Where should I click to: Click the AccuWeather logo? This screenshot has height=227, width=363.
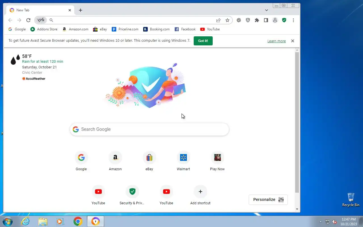pyautogui.click(x=34, y=79)
